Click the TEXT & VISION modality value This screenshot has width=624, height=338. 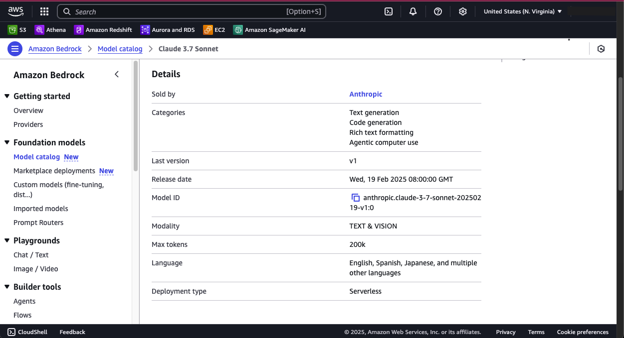[373, 226]
